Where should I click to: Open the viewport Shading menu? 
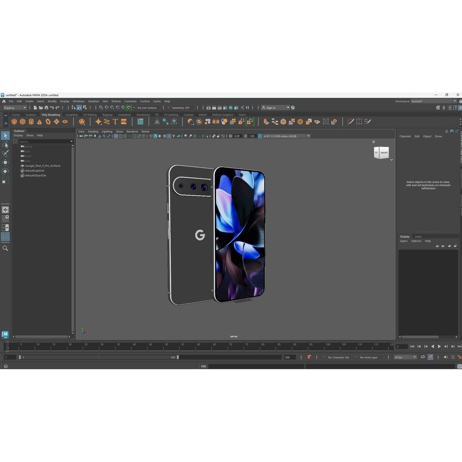coord(93,131)
